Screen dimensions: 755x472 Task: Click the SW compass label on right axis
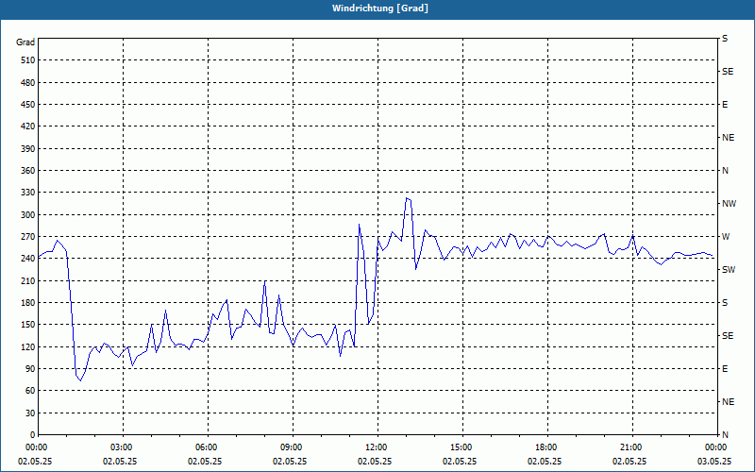pyautogui.click(x=729, y=270)
